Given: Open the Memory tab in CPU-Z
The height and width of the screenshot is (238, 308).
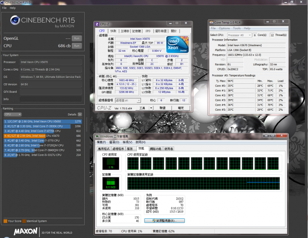Looking at the screenshot, I should (x=136, y=31).
